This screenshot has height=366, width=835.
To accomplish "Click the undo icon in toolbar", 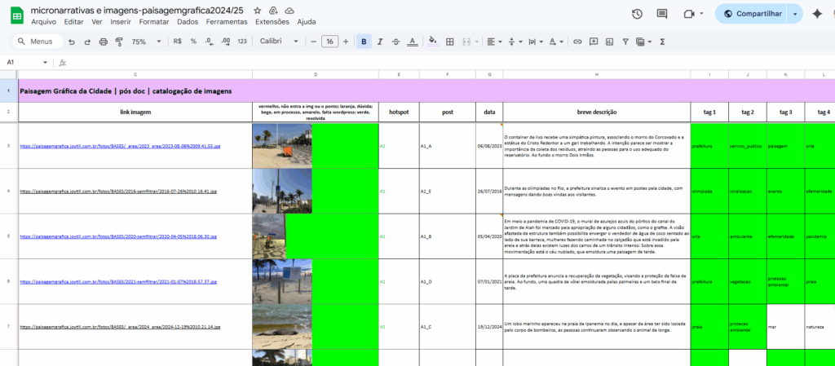I will (x=73, y=42).
